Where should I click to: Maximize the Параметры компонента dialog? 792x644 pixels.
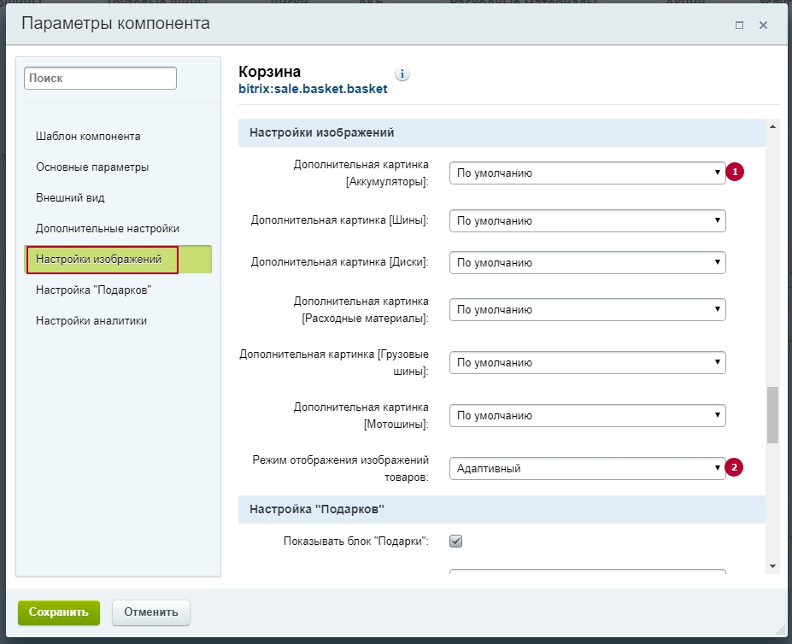740,25
